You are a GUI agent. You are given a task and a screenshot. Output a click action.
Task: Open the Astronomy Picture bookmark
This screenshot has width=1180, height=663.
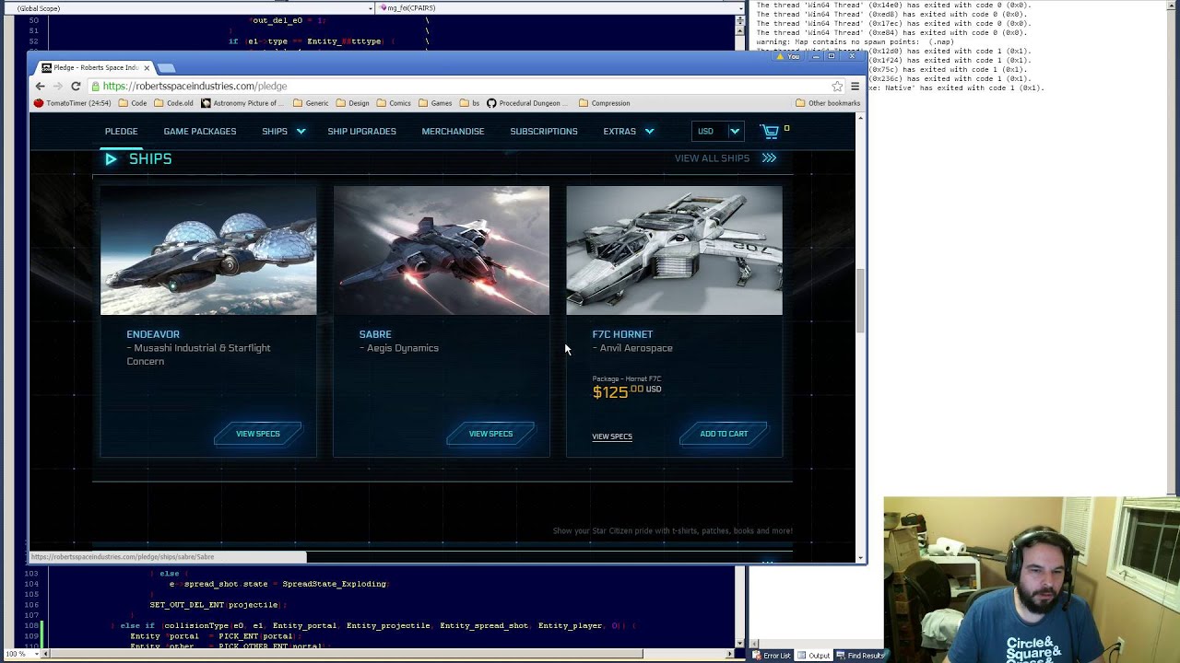[244, 103]
